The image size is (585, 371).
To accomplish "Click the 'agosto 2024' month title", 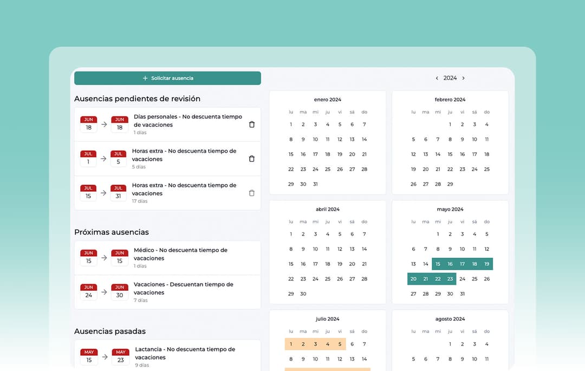I will coord(450,319).
